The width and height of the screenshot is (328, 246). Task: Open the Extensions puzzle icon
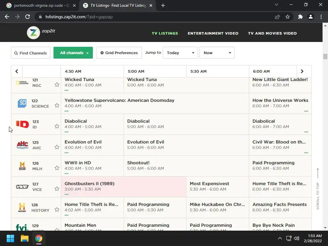click(x=300, y=17)
